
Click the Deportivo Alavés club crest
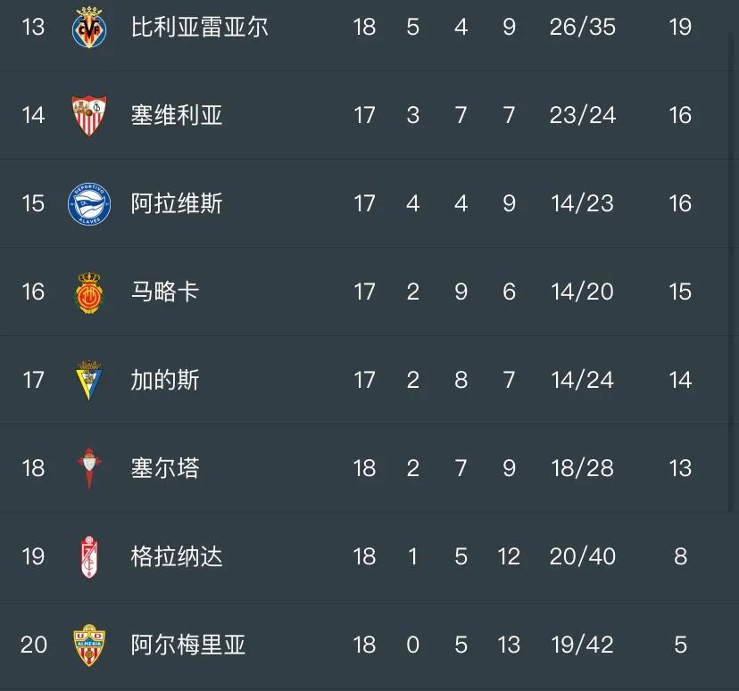coord(89,204)
